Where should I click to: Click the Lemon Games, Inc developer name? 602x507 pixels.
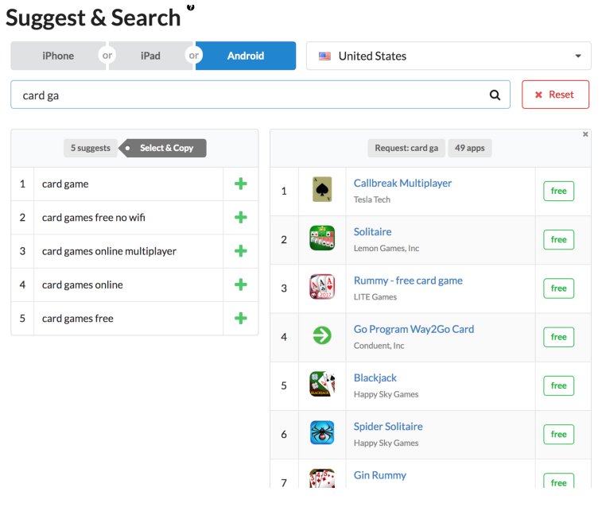click(386, 248)
